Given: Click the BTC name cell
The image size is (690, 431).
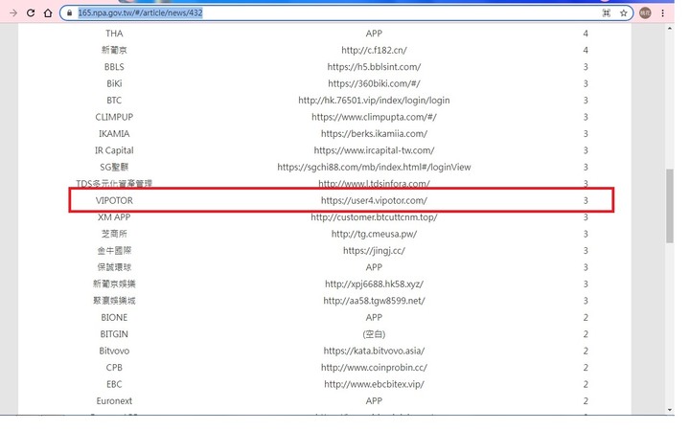Looking at the screenshot, I should (x=114, y=101).
